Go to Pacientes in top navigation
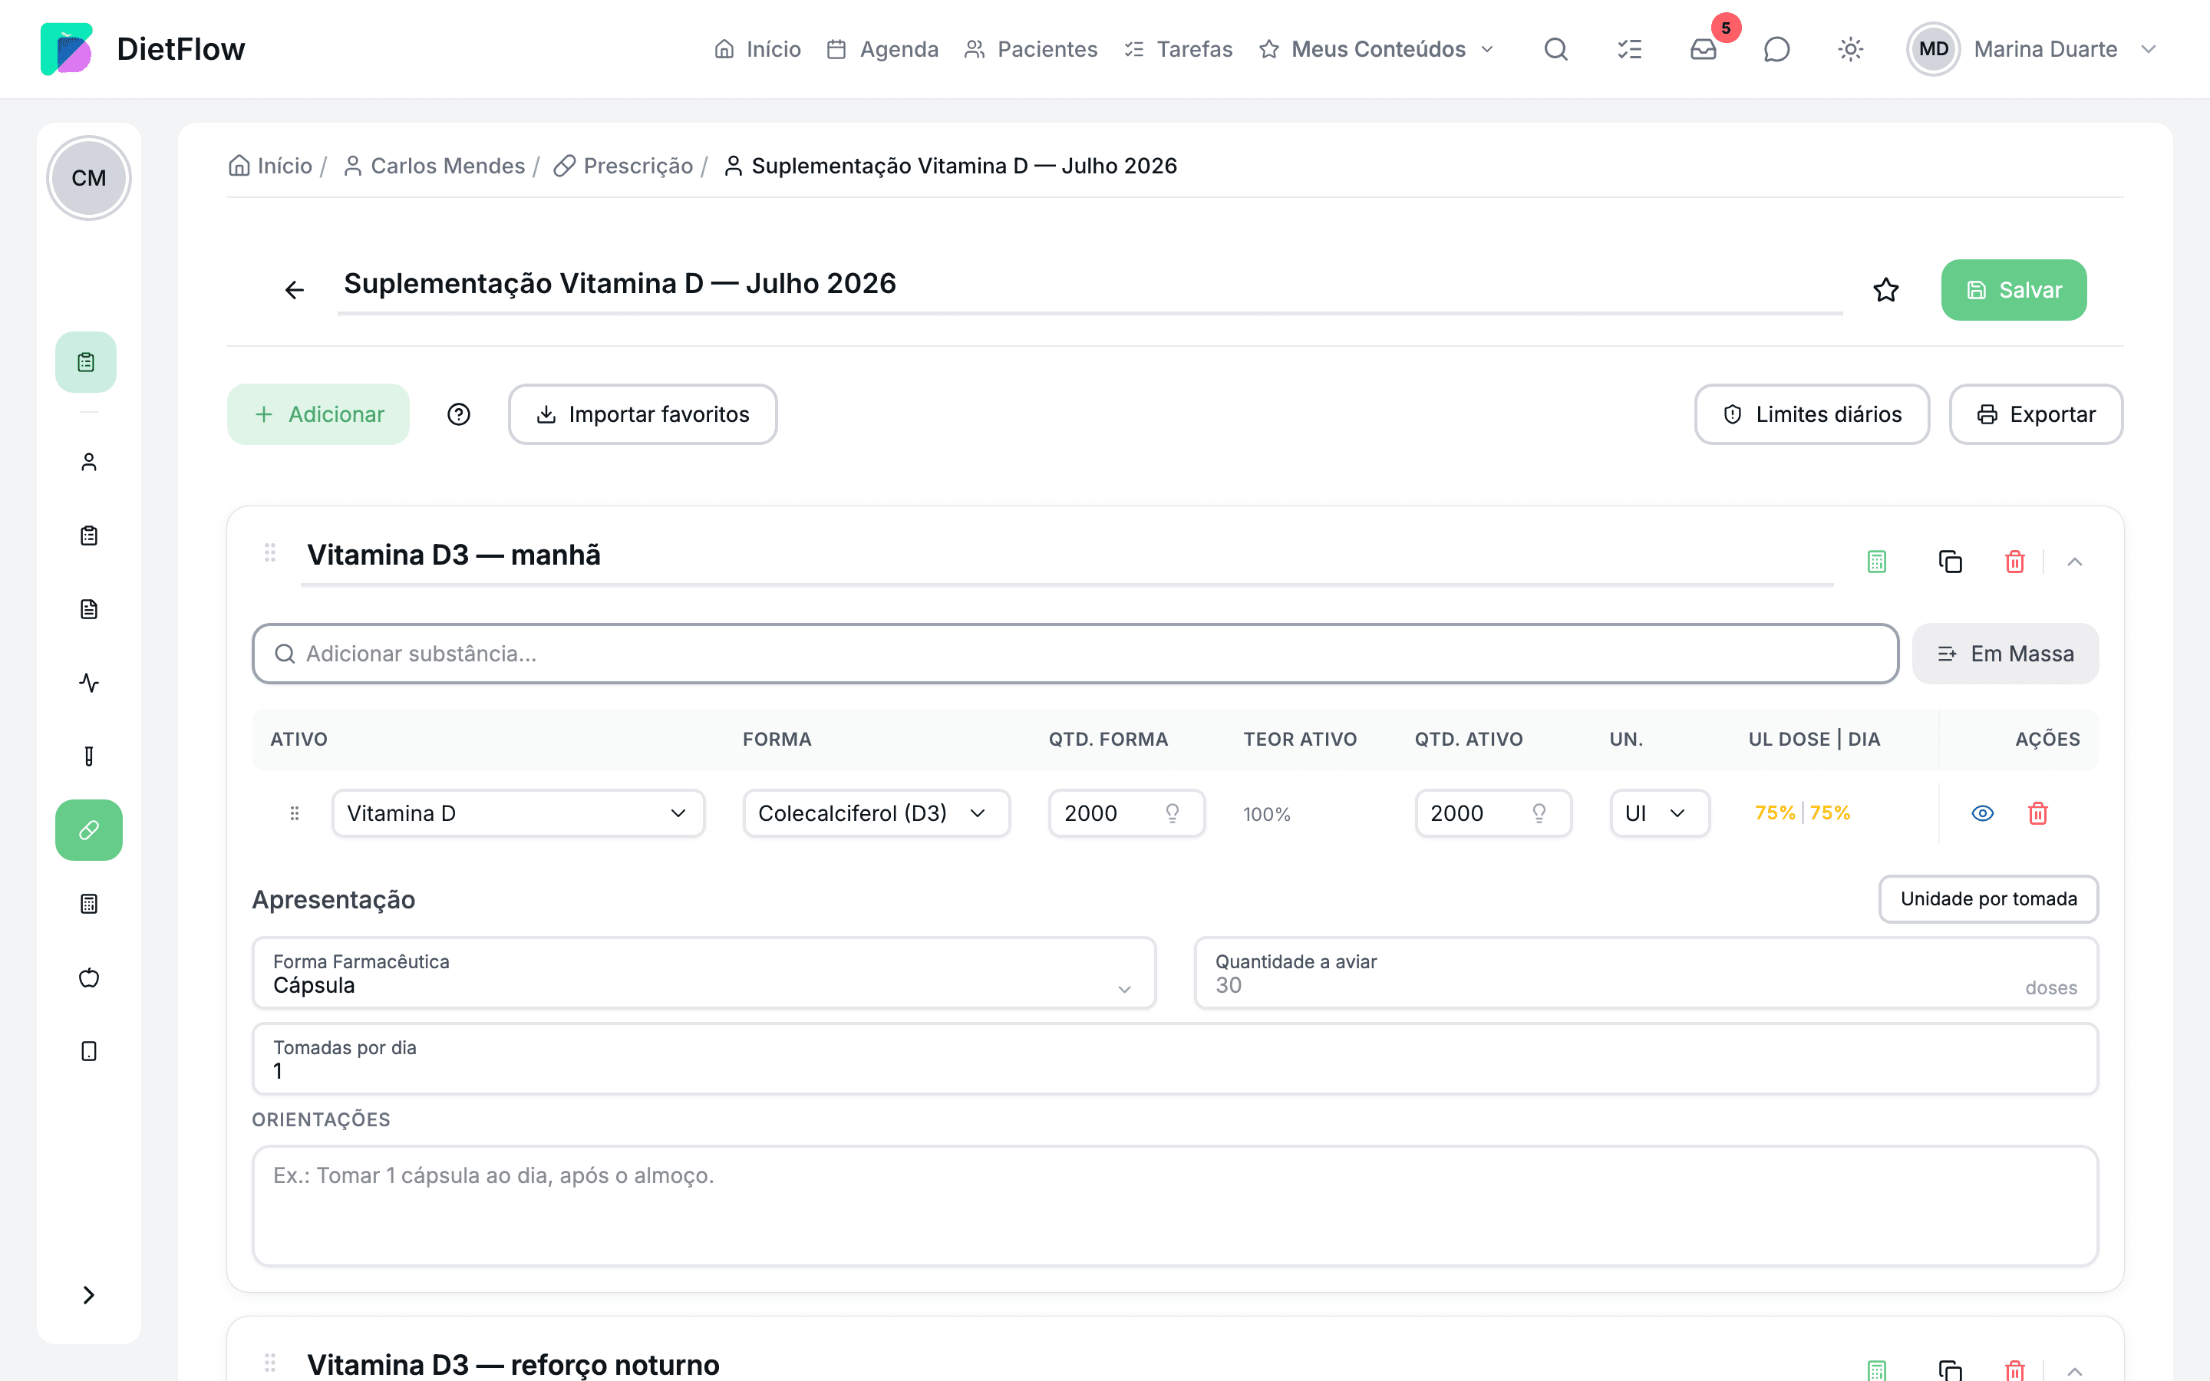 (1030, 49)
